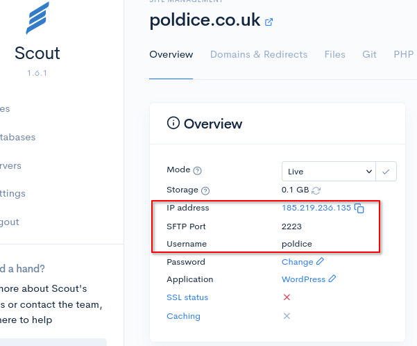Open the Mode dropdown showing Live

(329, 171)
